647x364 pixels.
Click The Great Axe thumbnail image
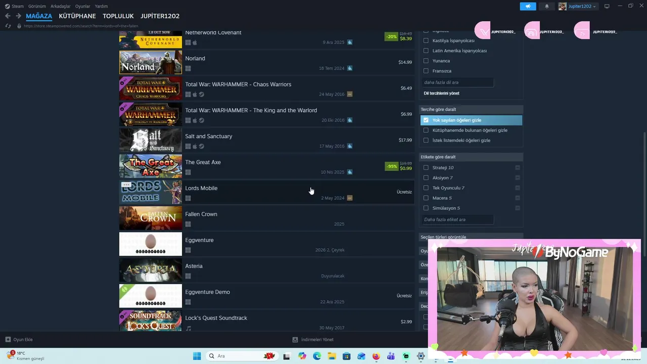click(x=151, y=166)
